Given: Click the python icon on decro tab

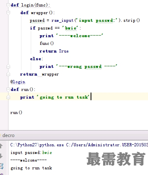Looking at the screenshot, I should point(0,135).
